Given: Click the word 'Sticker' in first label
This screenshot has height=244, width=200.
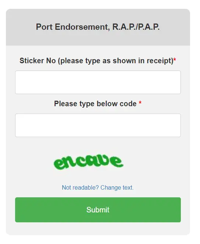Looking at the screenshot, I should click(32, 61).
